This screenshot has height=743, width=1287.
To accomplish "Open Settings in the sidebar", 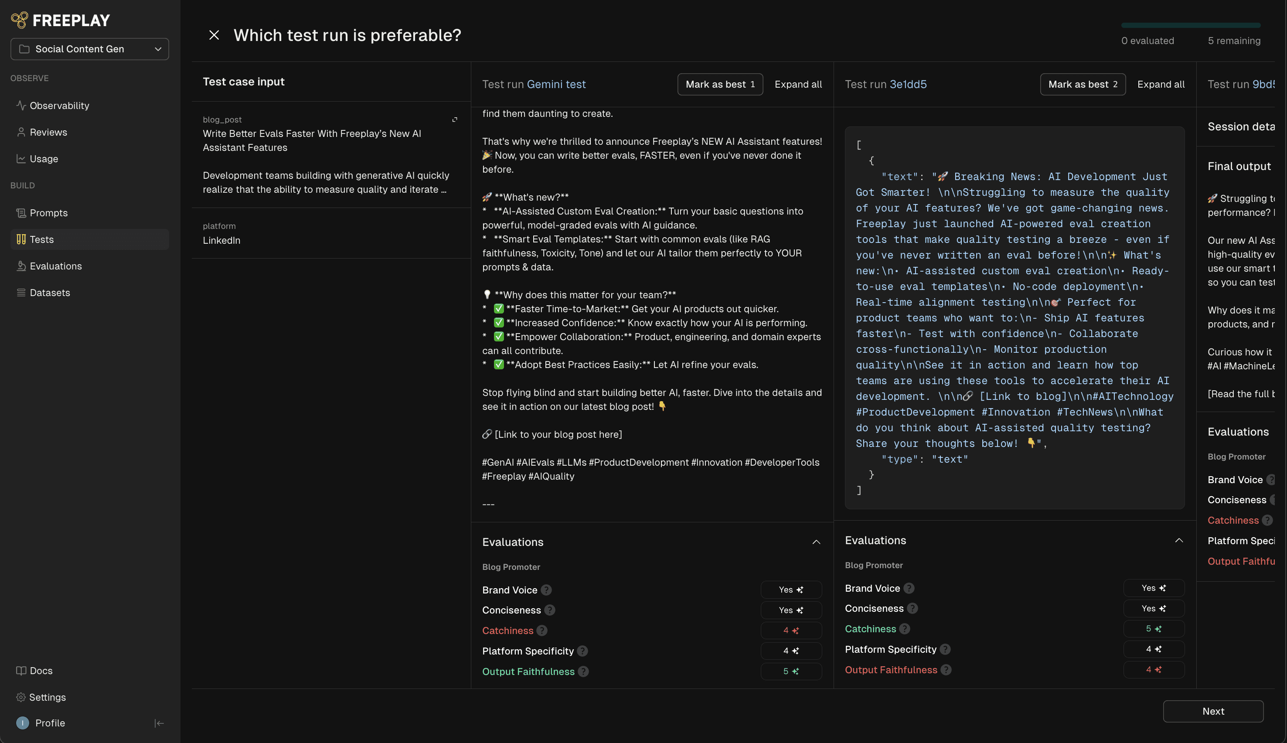I will tap(41, 697).
